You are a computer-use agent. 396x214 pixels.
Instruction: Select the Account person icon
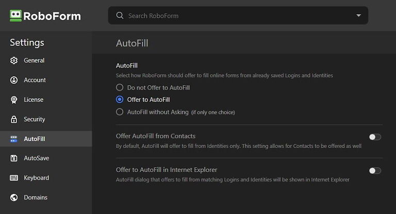pyautogui.click(x=14, y=80)
